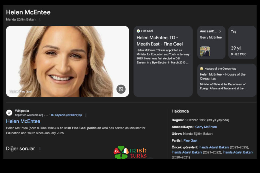Click İrlanda Adalet Bakanı link for 2021–2022
The width and height of the screenshot is (260, 173).
pos(187,152)
